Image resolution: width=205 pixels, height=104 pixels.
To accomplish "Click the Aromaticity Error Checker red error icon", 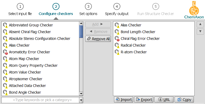I will pyautogui.click(x=5, y=52).
